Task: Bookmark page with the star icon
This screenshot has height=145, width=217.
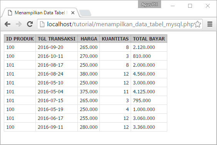Action: 198,24
